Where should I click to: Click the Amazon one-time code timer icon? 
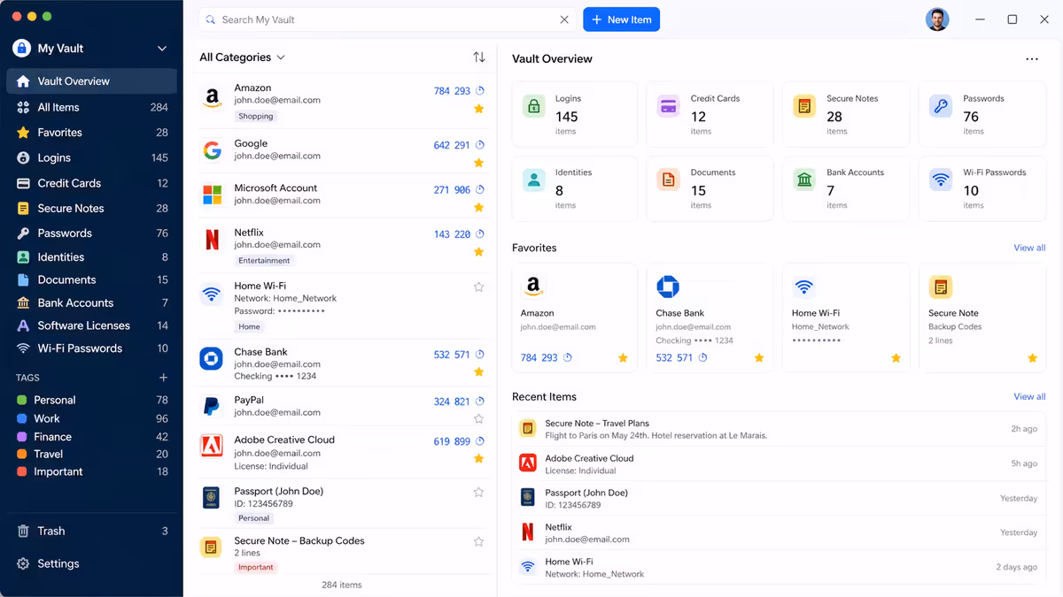(480, 90)
